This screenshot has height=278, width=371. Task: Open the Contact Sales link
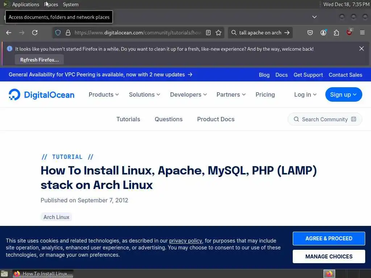pyautogui.click(x=345, y=75)
